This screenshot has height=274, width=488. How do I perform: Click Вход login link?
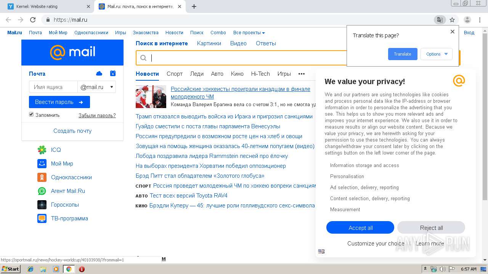pos(469,33)
